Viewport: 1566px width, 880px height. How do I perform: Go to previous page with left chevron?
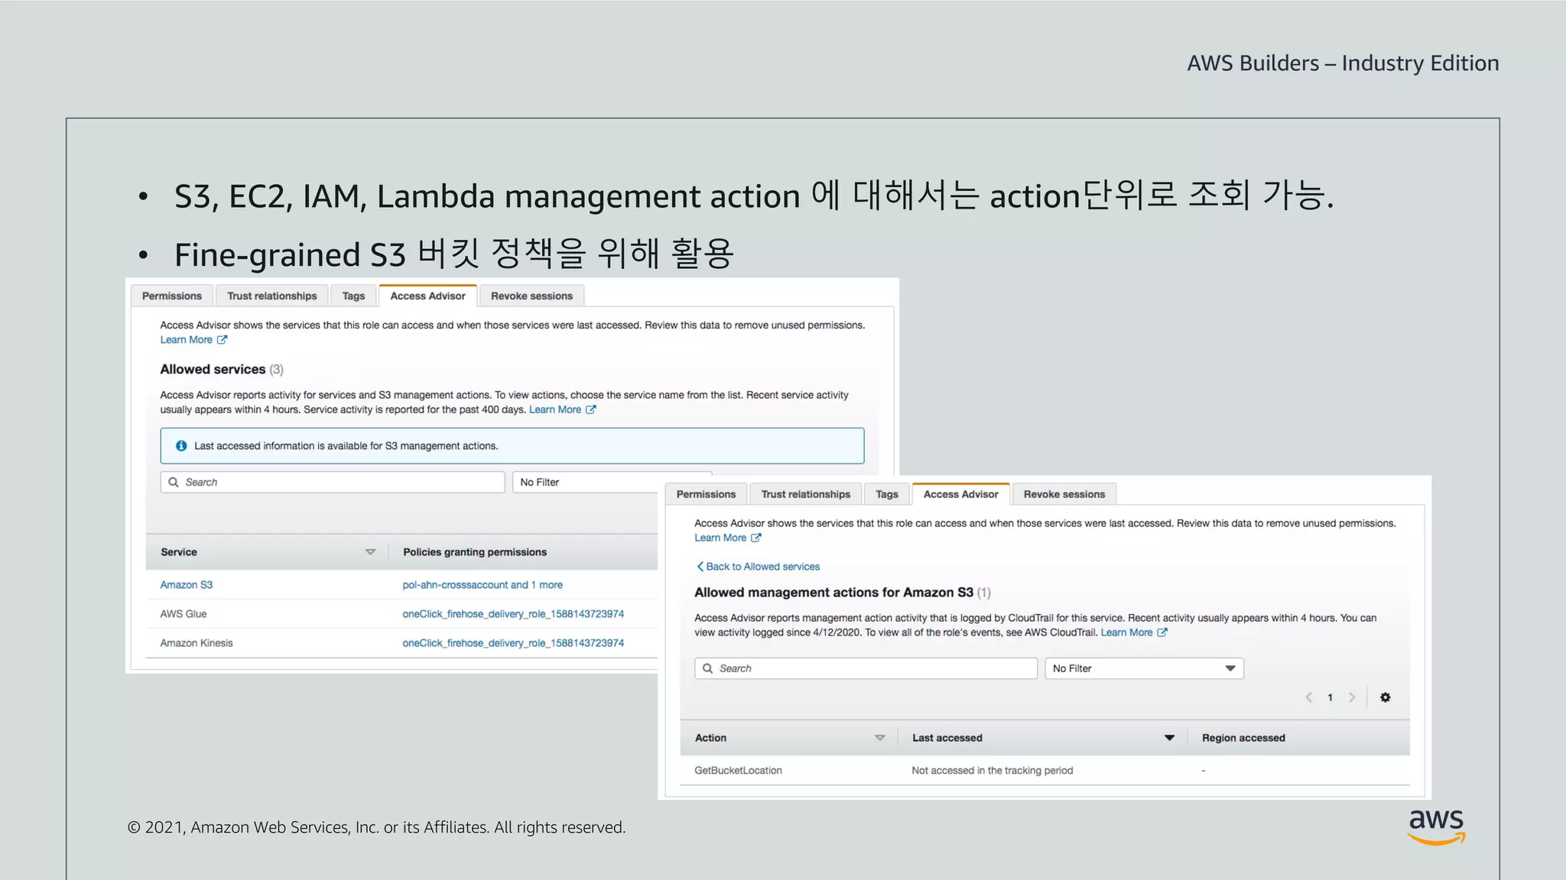[1309, 697]
